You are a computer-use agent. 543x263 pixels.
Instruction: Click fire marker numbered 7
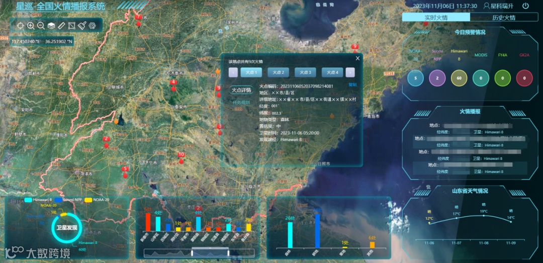point(139,20)
